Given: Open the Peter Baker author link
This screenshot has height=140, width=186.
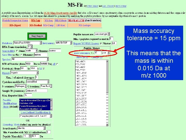Looking at the screenshot, I should coord(92,6).
